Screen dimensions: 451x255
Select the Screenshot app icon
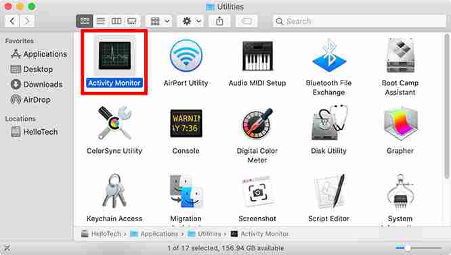(257, 191)
